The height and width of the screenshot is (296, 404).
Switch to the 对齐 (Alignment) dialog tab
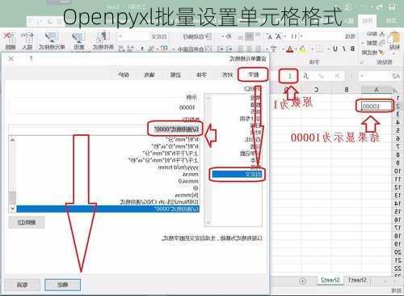(227, 74)
